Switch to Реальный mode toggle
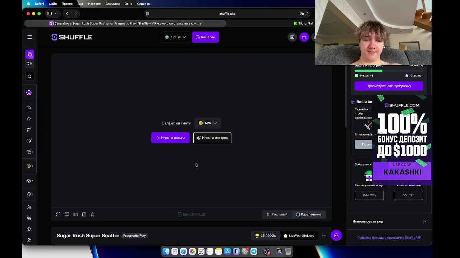This screenshot has height=258, width=460. 277,215
